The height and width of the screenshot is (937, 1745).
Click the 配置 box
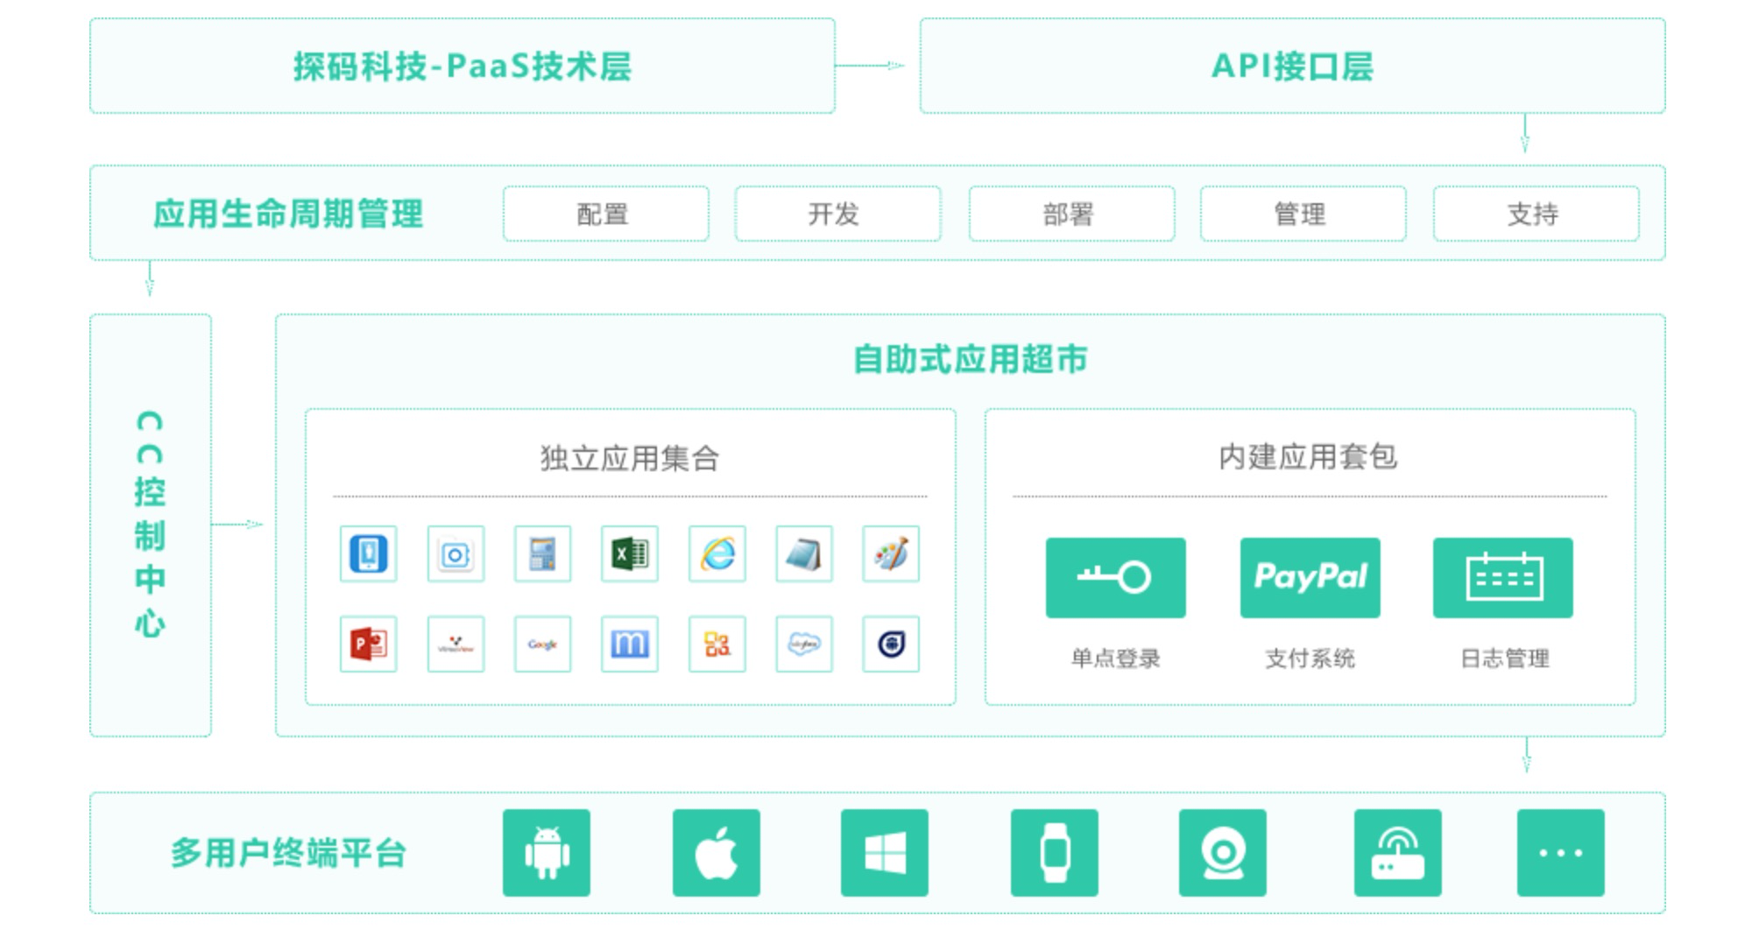605,214
